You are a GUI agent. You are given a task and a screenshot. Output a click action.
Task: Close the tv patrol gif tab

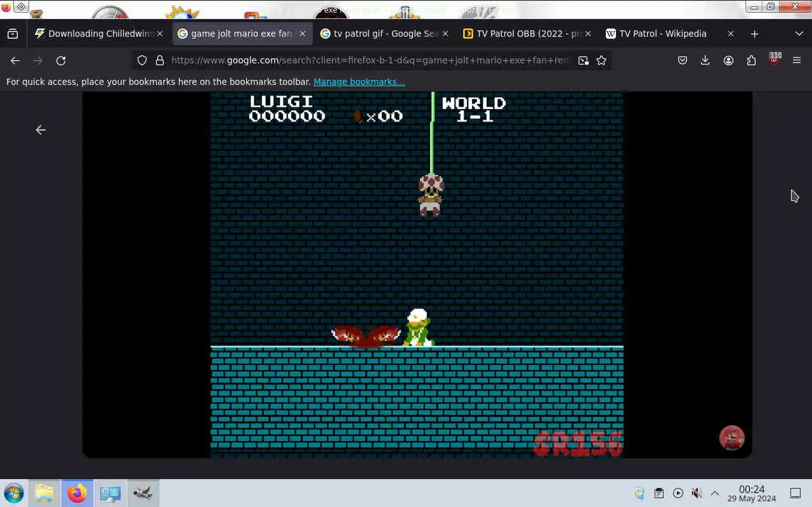pos(445,34)
